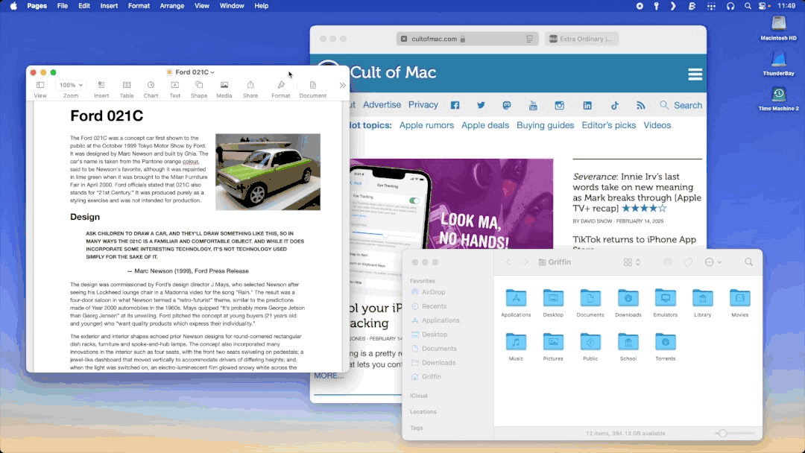The image size is (805, 453).
Task: Open the Buying guides topic link
Action: click(545, 125)
